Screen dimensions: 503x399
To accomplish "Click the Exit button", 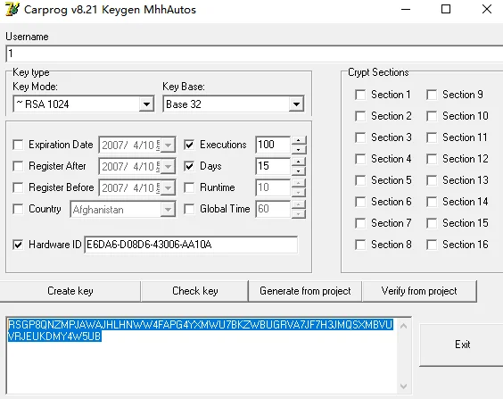I will pos(462,345).
